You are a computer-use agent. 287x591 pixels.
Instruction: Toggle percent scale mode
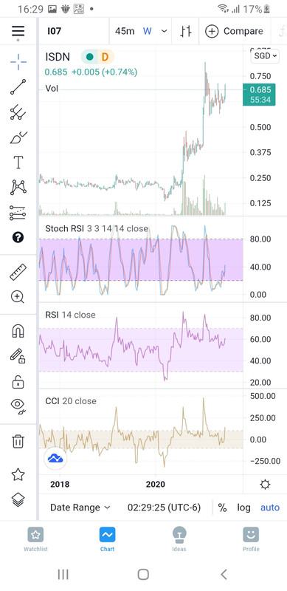tap(222, 508)
